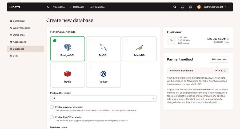Open the Nicelydone company switcher

[60, 7]
